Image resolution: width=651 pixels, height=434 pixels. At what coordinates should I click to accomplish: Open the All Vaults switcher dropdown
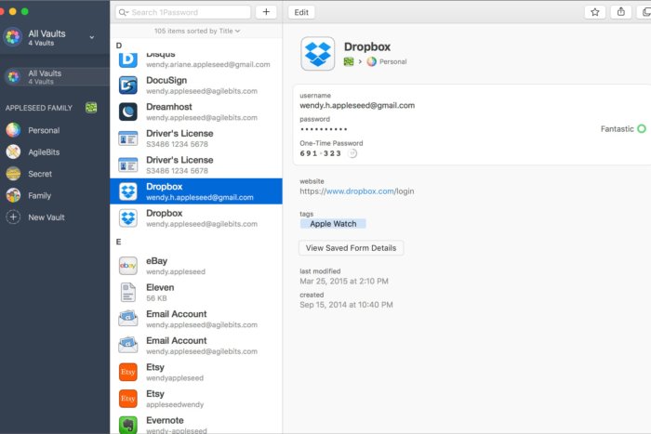[92, 37]
